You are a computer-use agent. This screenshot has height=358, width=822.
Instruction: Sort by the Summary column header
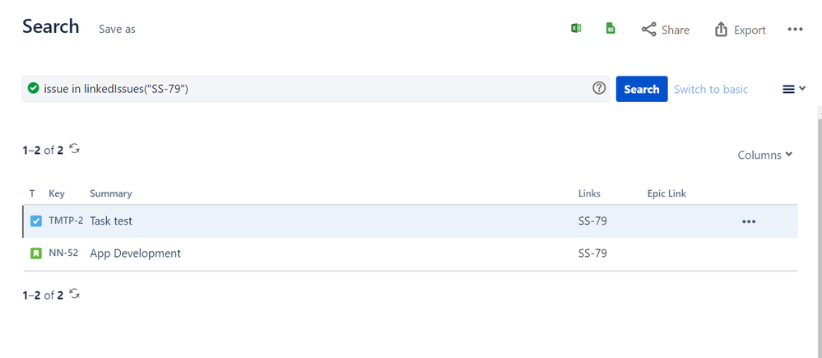[x=111, y=193]
